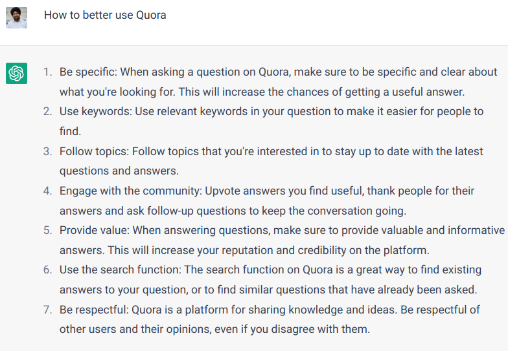This screenshot has height=351, width=508.
Task: Click list number 7 marker
Action: (x=47, y=310)
